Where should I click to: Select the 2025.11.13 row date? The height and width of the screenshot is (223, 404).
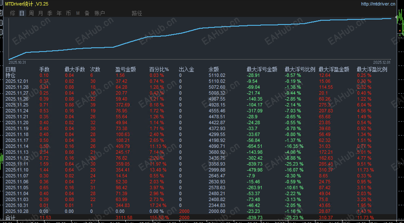tap(17, 152)
